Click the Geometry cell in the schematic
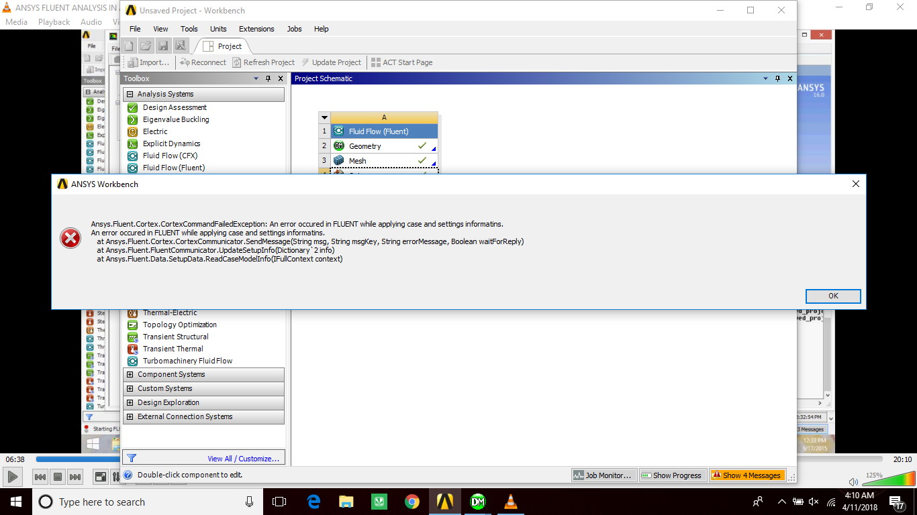Screen dimensions: 917x515 [x=384, y=146]
